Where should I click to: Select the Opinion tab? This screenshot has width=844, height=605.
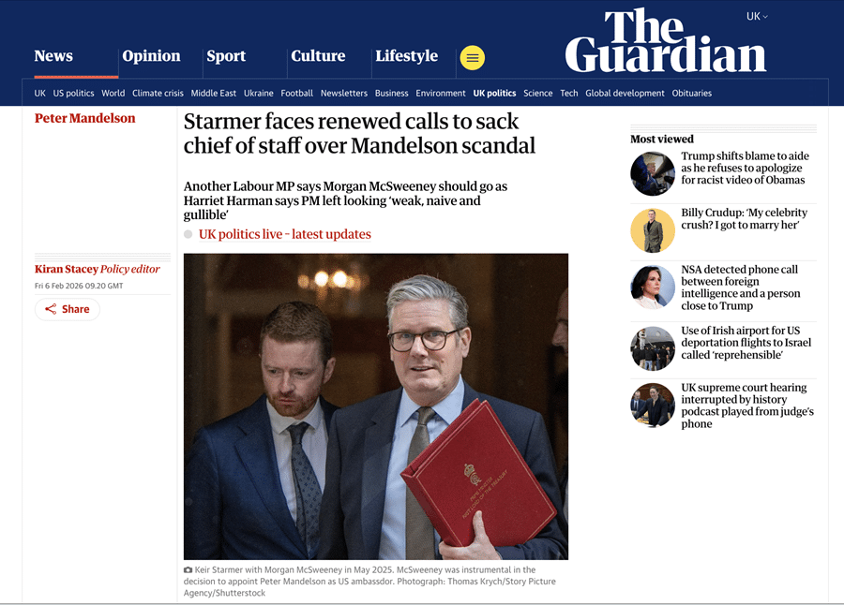(151, 56)
